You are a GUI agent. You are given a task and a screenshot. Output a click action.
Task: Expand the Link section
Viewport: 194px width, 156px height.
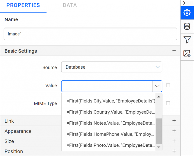pos(174,121)
